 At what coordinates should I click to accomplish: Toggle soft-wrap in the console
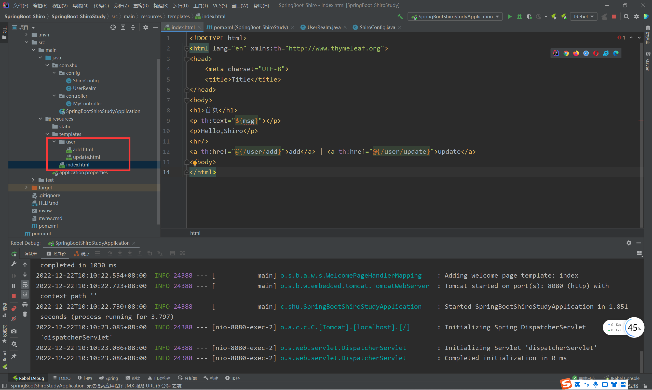click(25, 285)
